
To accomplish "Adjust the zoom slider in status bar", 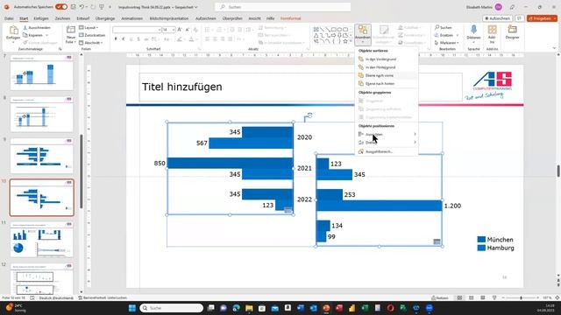I will tap(521, 297).
